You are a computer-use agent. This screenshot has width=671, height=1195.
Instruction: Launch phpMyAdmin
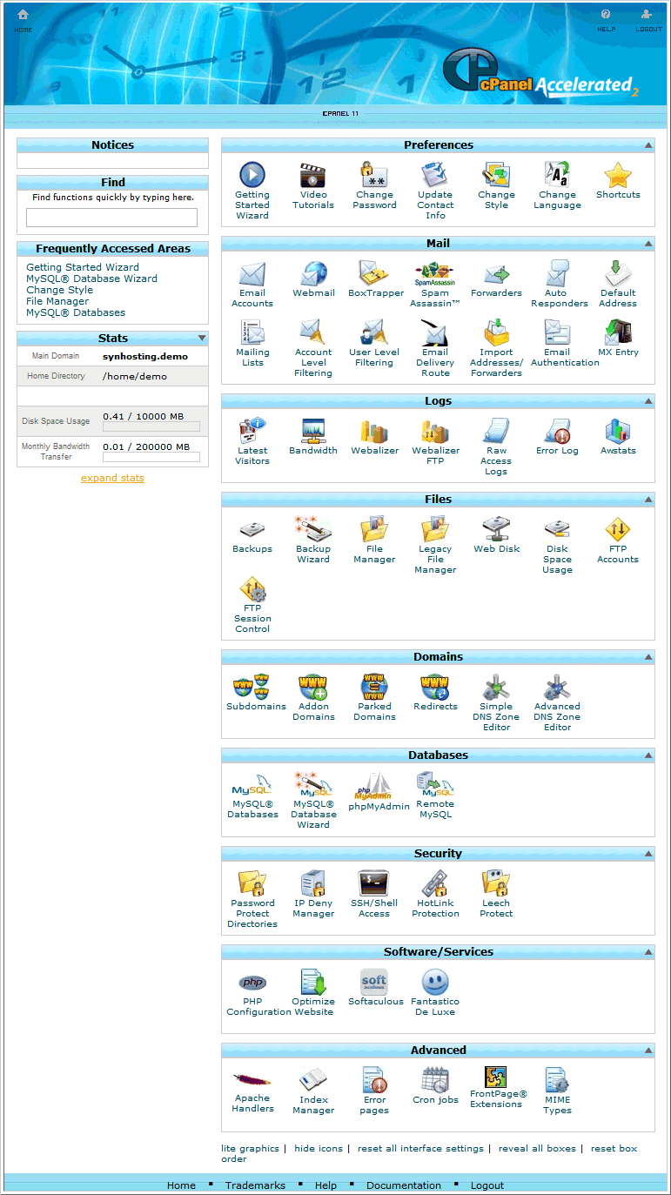pos(375,785)
